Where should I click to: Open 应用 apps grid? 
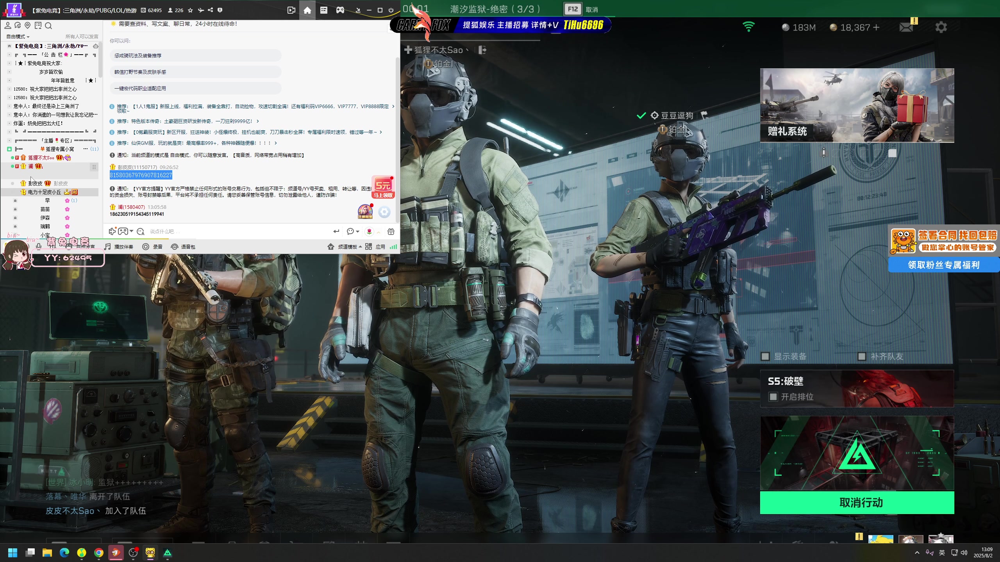375,247
